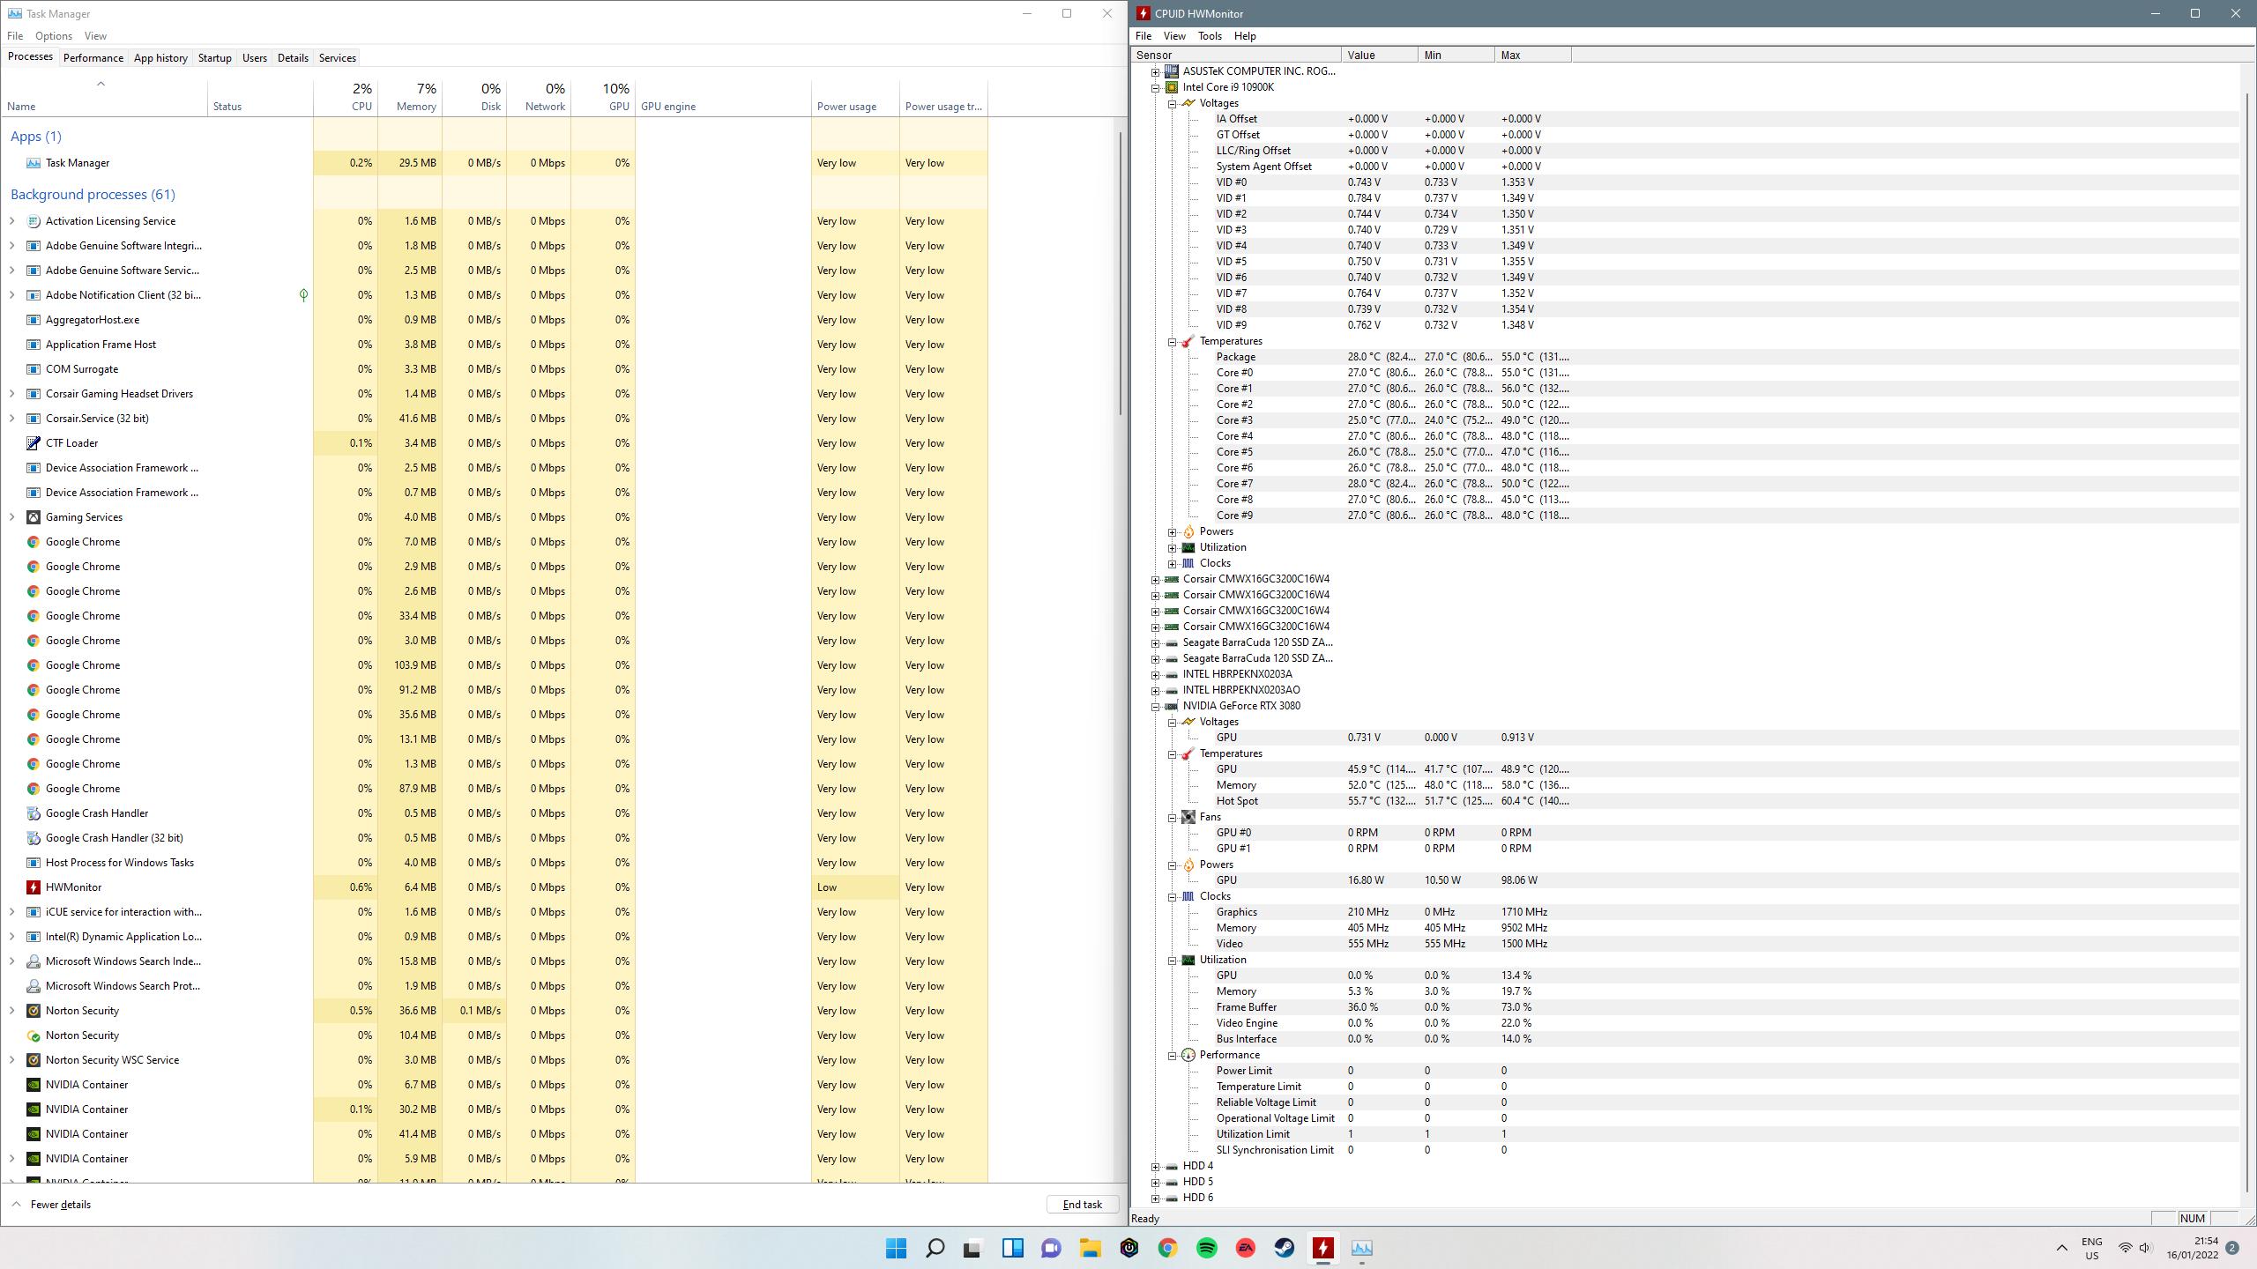2257x1269 pixels.
Task: Click the Norton Security WSC Service icon
Action: point(34,1060)
